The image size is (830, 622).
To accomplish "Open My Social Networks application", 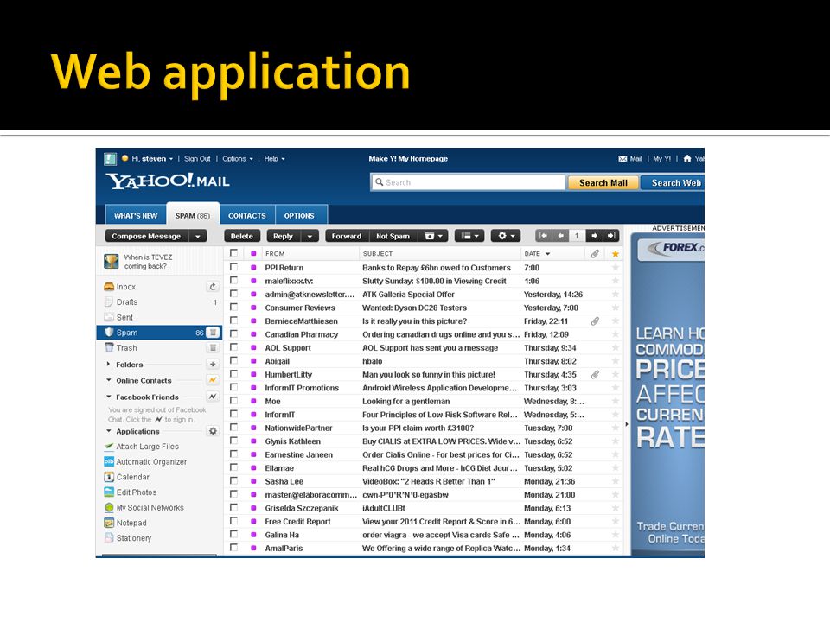I will coord(144,508).
